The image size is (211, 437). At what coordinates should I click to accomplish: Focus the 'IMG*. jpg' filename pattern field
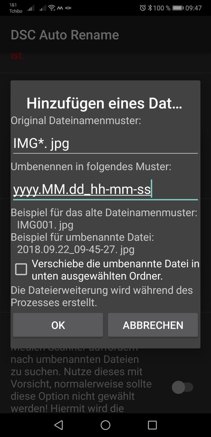coord(105,144)
